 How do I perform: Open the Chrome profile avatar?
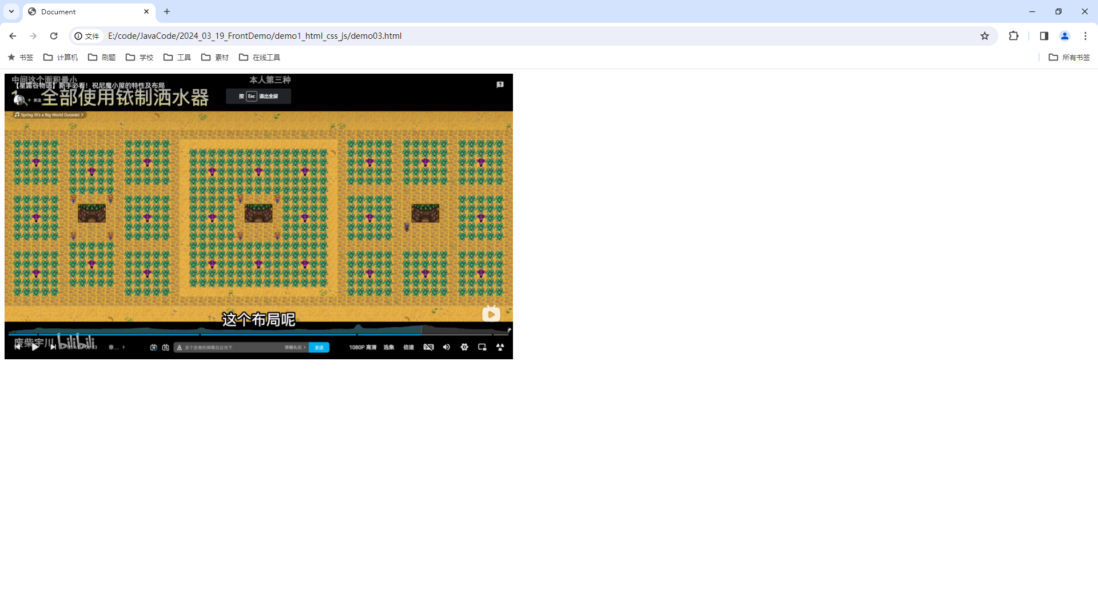coord(1065,36)
